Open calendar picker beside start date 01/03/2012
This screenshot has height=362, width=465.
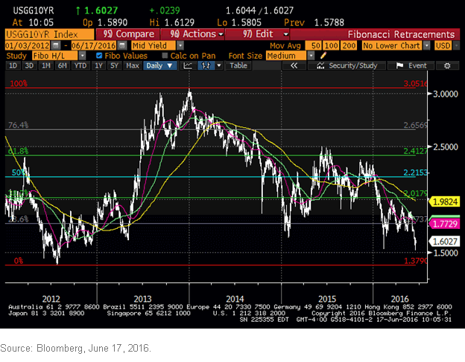point(55,45)
